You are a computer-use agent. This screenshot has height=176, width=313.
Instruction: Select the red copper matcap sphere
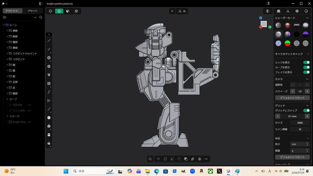point(287,25)
